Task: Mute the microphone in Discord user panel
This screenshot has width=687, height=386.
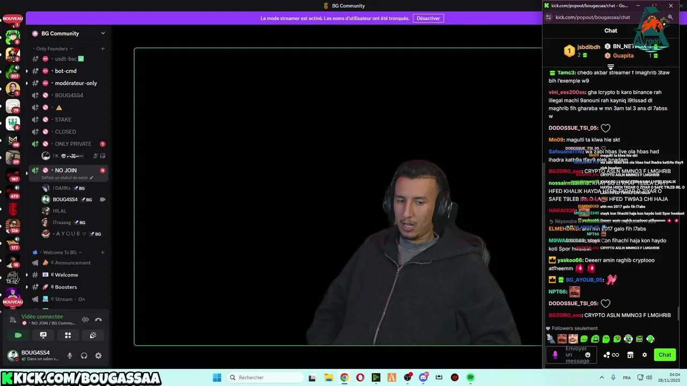Action: [69, 355]
